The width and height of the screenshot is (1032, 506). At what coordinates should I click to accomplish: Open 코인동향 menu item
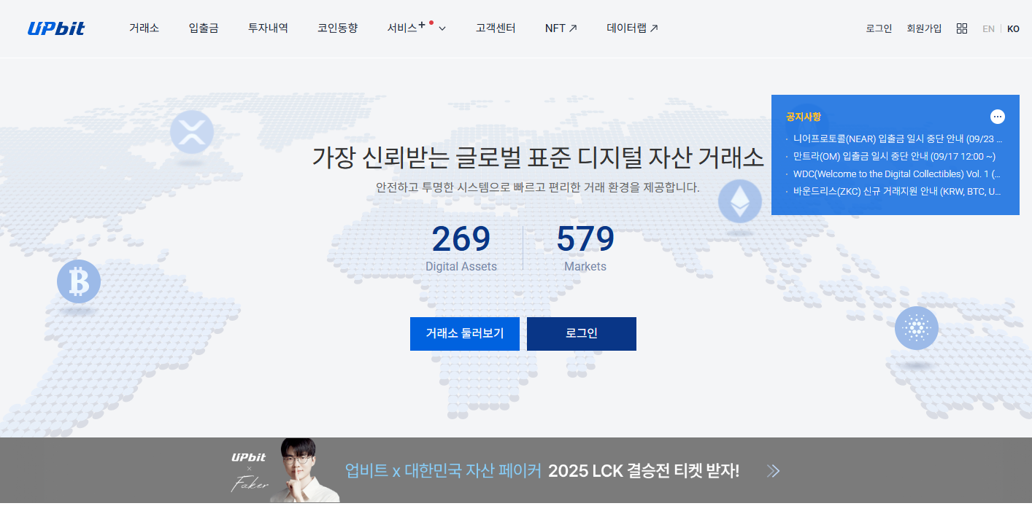337,28
